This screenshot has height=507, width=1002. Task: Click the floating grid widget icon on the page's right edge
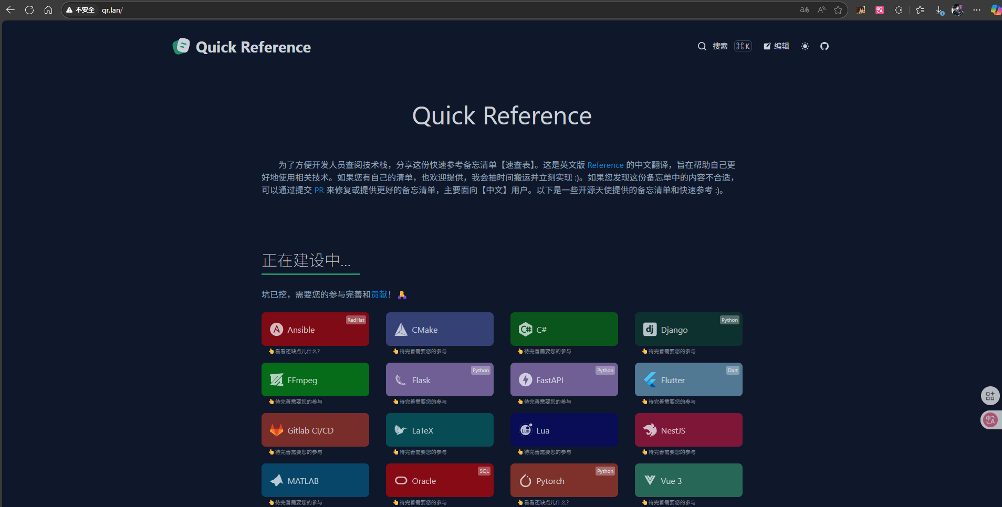(x=990, y=396)
